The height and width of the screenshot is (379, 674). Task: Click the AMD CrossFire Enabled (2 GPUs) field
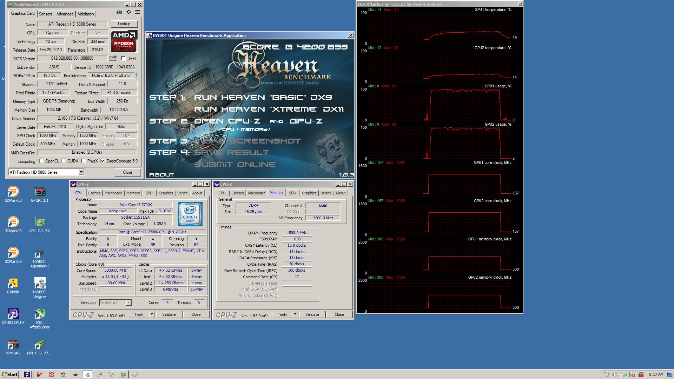click(87, 152)
